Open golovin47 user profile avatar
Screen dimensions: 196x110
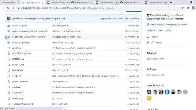9,19
